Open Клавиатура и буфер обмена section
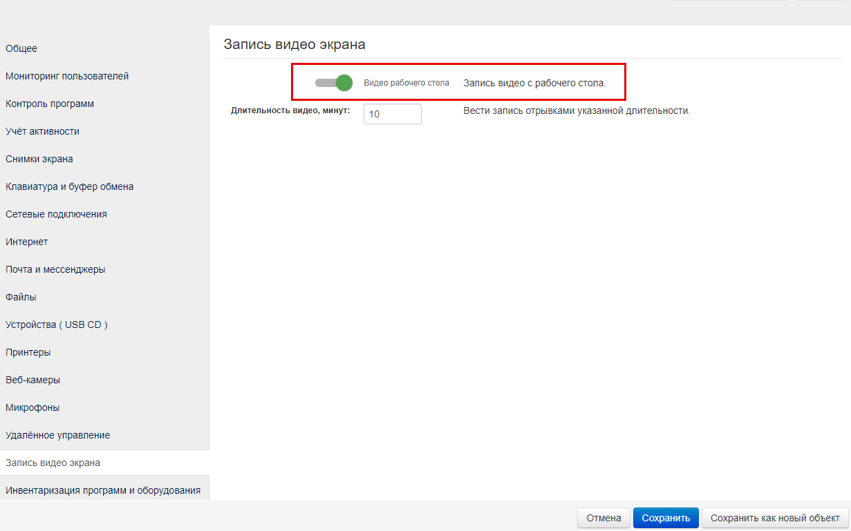Screen dimensions: 851x531 pos(69,186)
